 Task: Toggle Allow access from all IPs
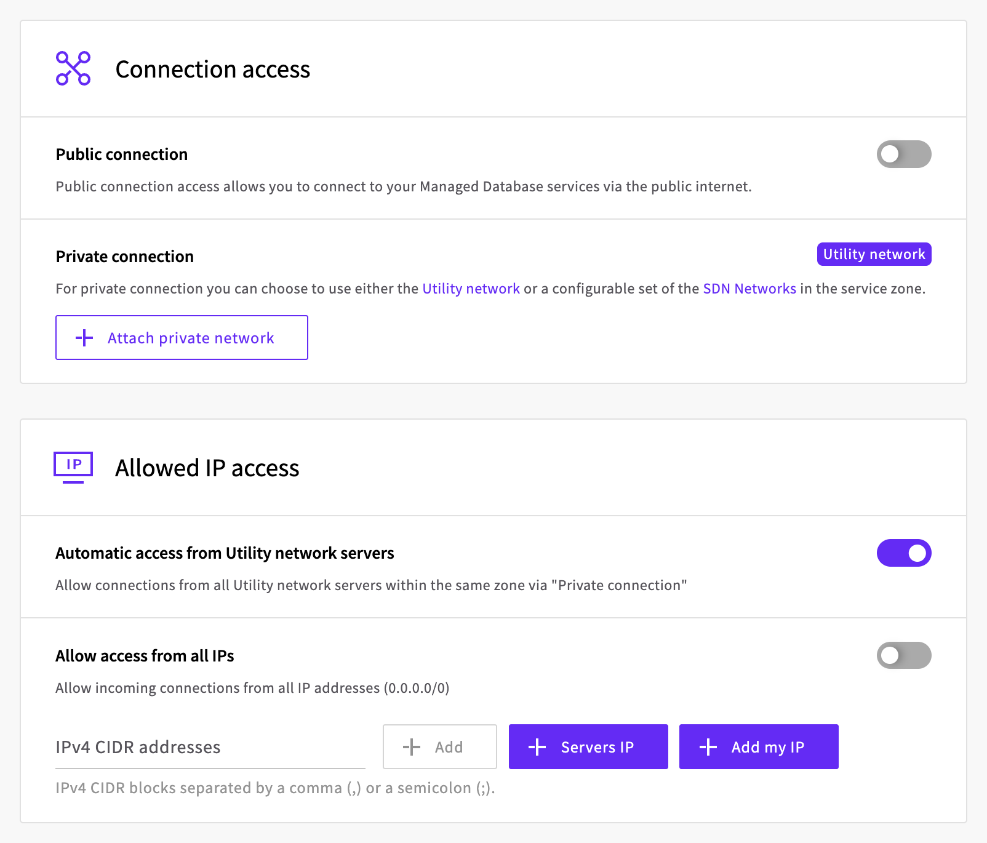[x=904, y=655]
